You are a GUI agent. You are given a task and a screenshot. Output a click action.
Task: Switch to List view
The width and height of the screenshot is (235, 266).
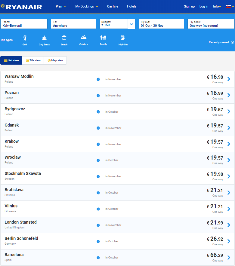[11, 60]
